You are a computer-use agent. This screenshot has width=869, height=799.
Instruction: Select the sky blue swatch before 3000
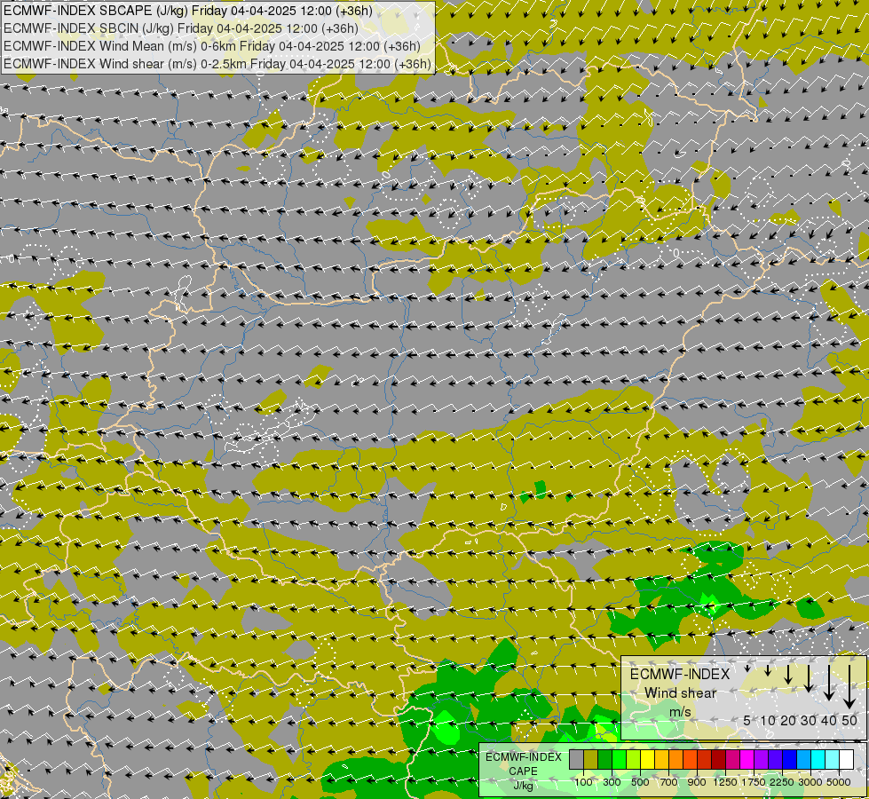(x=803, y=759)
